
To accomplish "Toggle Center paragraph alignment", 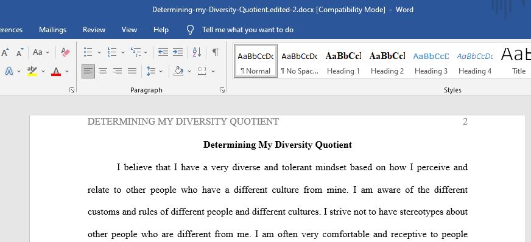I will click(x=103, y=71).
